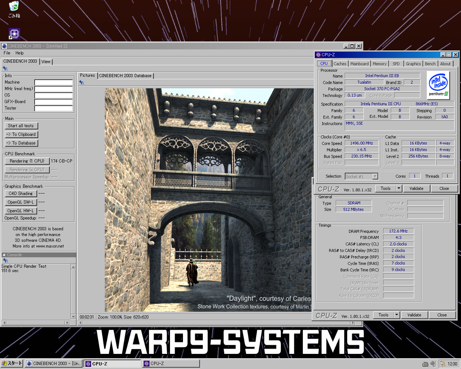
Task: Expand the Tools dropdown arrow in front CPU-Z
Action: point(399,188)
